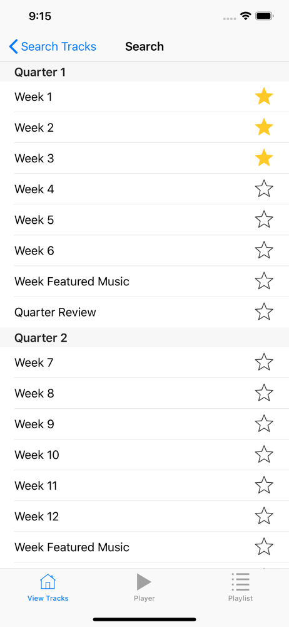The height and width of the screenshot is (627, 289).
Task: Click the Week 10 star outline
Action: [x=264, y=455]
